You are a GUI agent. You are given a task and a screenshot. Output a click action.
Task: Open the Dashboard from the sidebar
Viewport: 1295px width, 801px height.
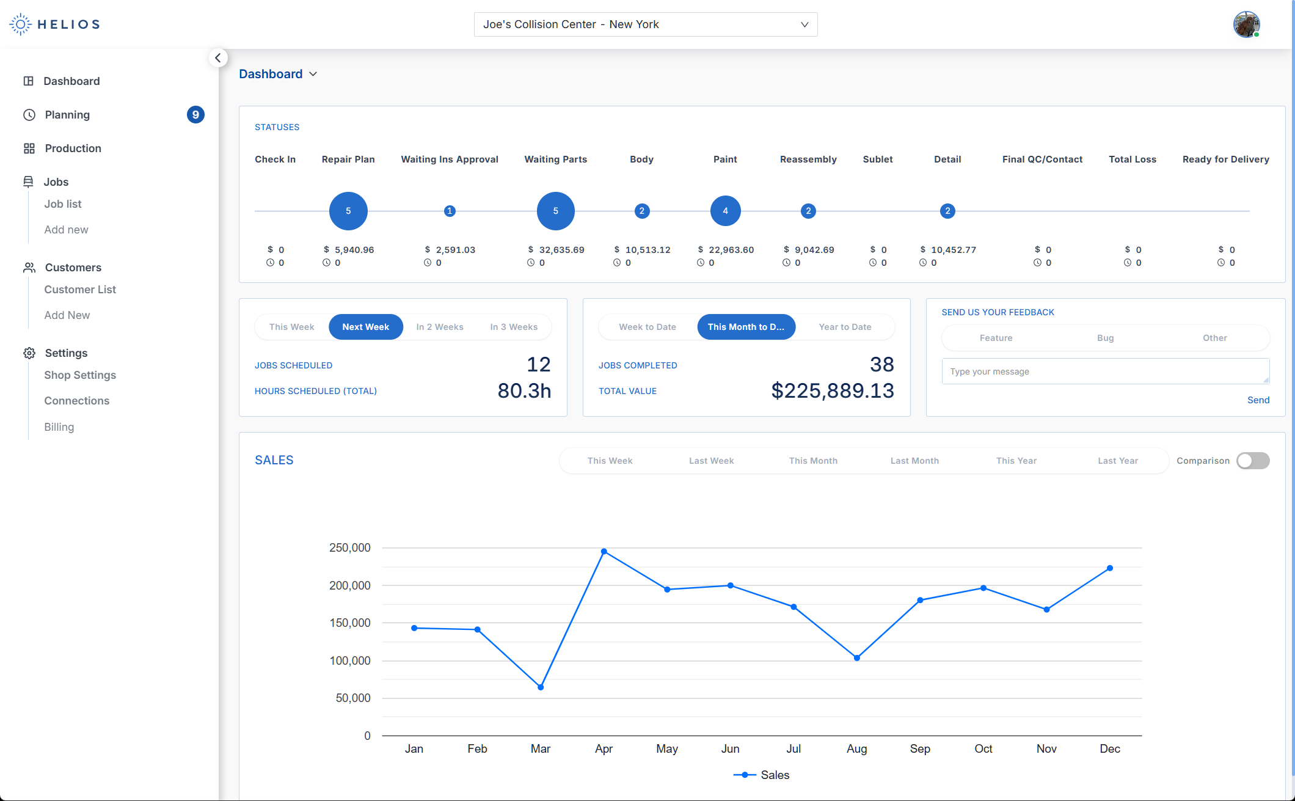tap(29, 81)
